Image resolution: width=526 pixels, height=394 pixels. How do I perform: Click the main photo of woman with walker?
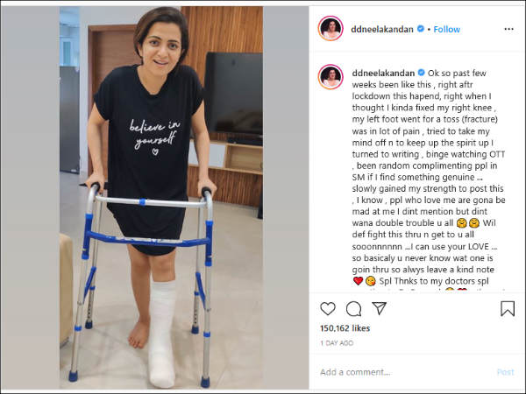click(161, 198)
